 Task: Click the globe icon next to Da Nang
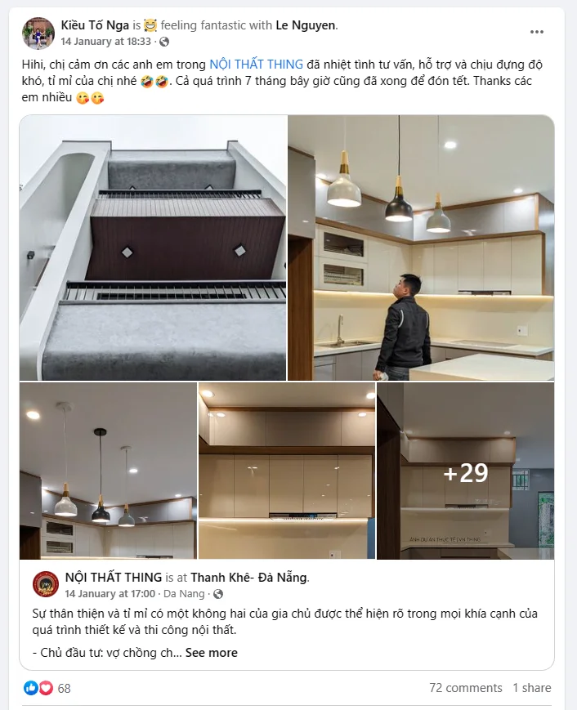pyautogui.click(x=218, y=594)
